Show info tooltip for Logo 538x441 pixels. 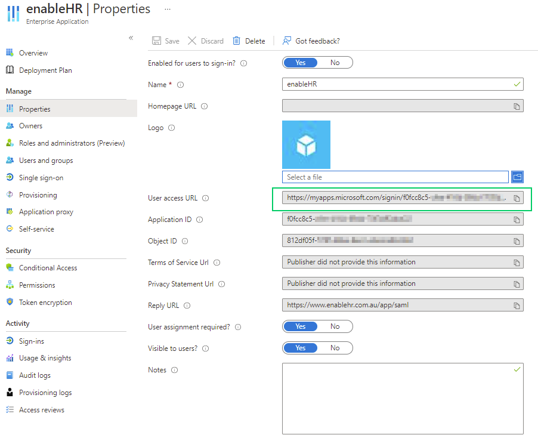point(172,128)
